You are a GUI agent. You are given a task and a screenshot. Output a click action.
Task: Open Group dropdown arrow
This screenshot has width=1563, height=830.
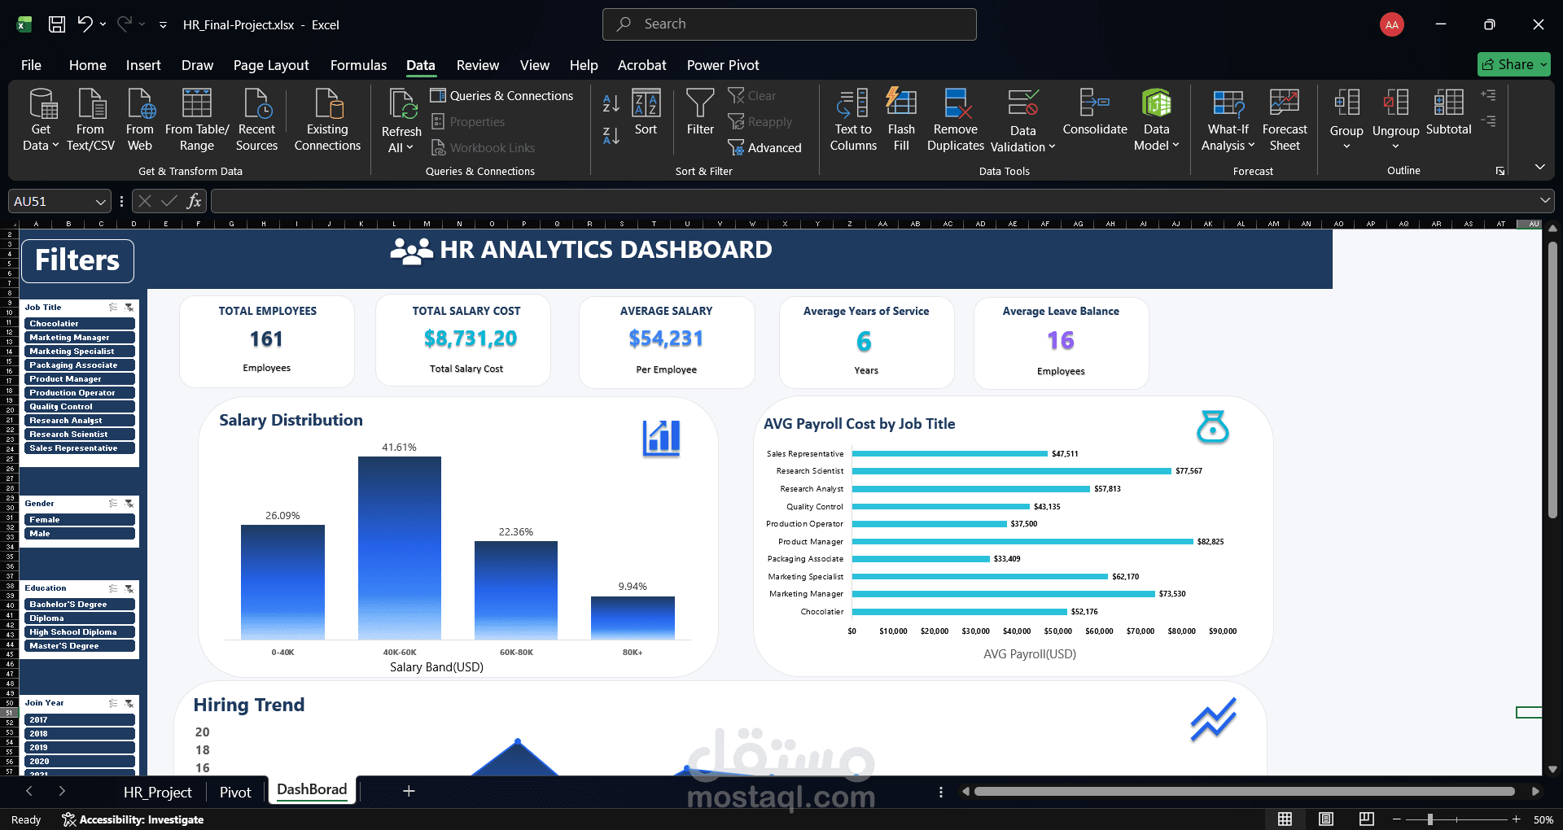click(x=1346, y=146)
